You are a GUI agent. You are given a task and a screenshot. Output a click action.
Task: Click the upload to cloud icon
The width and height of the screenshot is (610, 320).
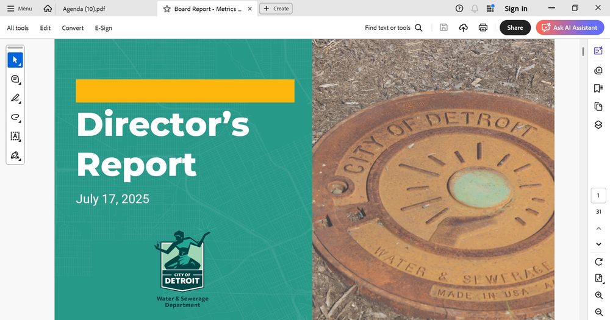[x=463, y=27]
